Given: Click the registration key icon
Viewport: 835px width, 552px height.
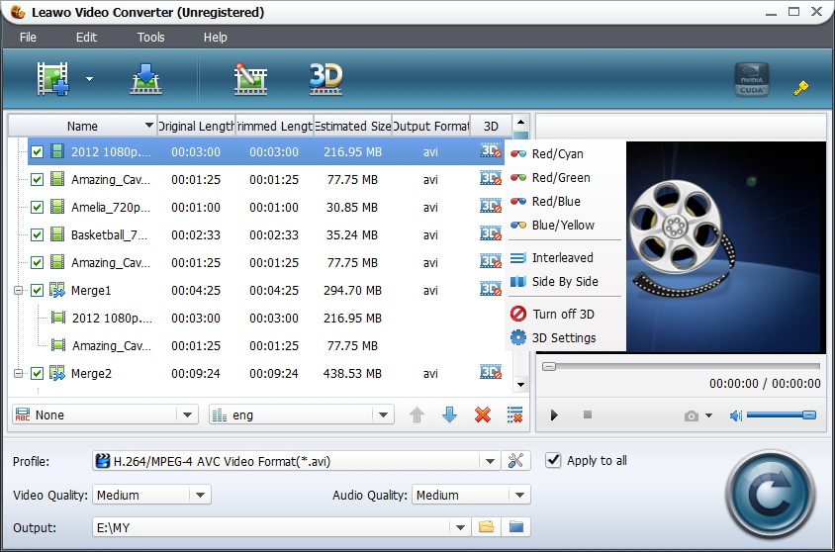Looking at the screenshot, I should tap(801, 87).
